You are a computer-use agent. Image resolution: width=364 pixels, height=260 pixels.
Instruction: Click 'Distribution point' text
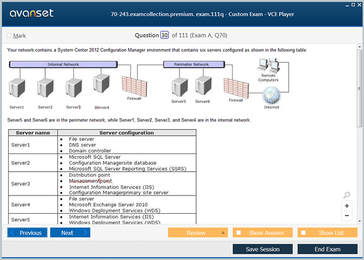pyautogui.click(x=89, y=175)
